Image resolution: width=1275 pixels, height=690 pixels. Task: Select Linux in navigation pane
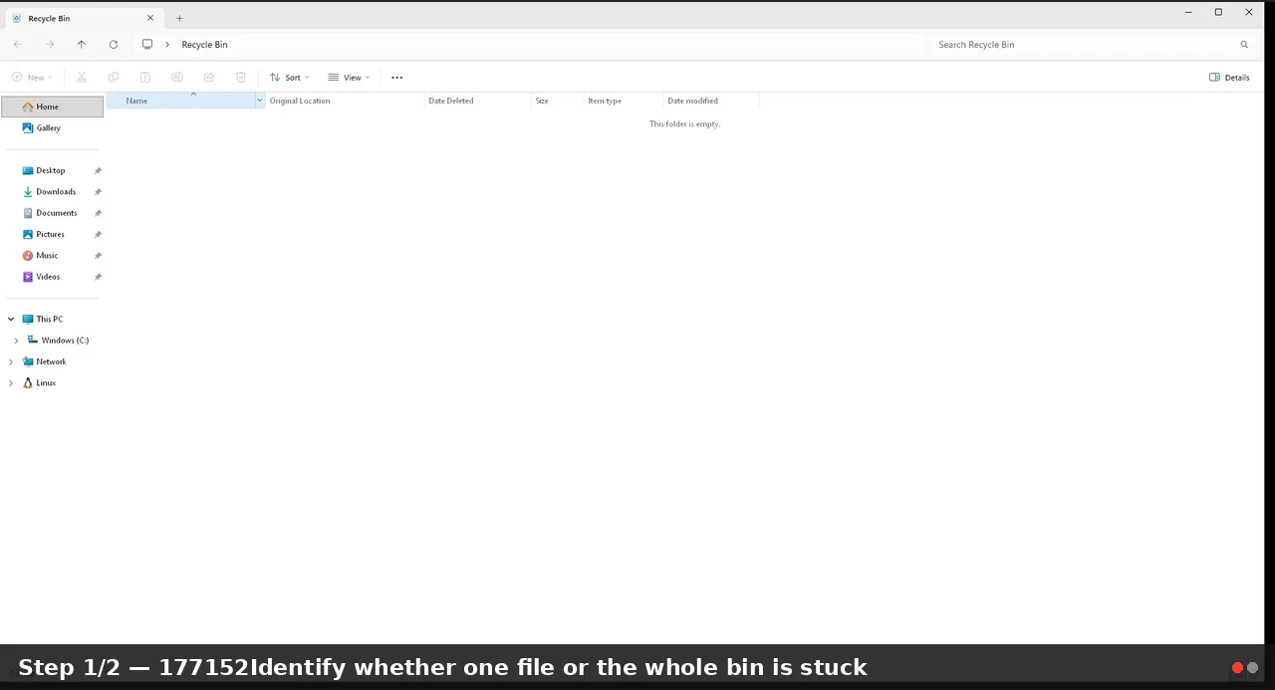tap(46, 383)
